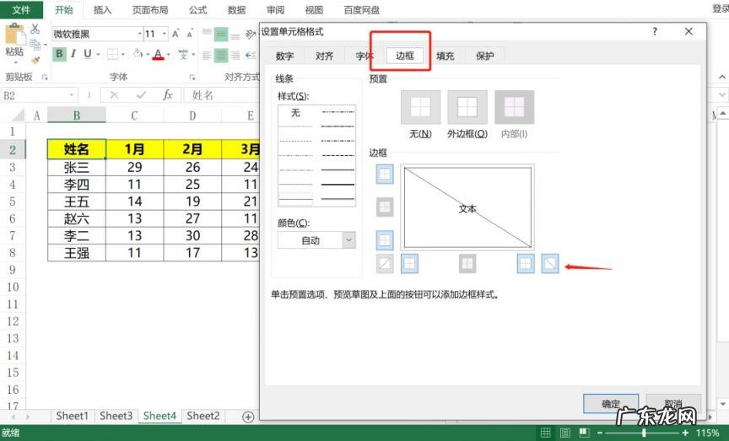This screenshot has width=729, height=441.
Task: Open the 插入 ribbon tab
Action: tap(102, 10)
